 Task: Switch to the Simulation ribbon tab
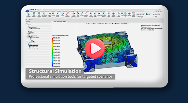109,11
